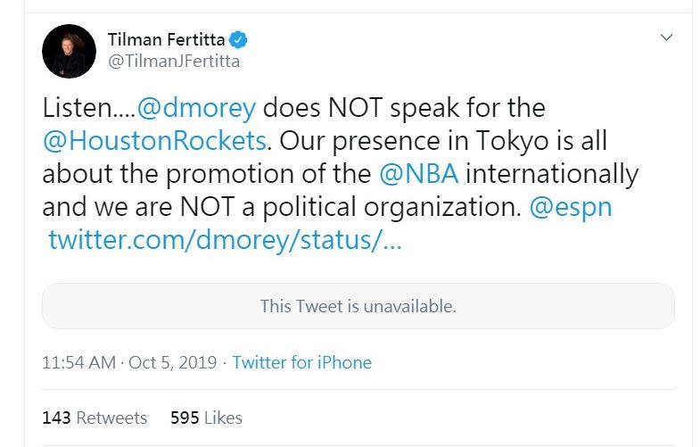
Task: Click the word 'Listen' in the tweet
Action: [x=80, y=108]
